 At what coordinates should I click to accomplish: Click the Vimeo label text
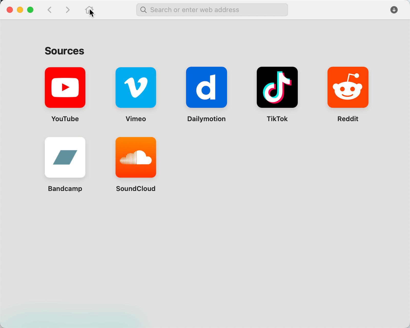coord(136,119)
